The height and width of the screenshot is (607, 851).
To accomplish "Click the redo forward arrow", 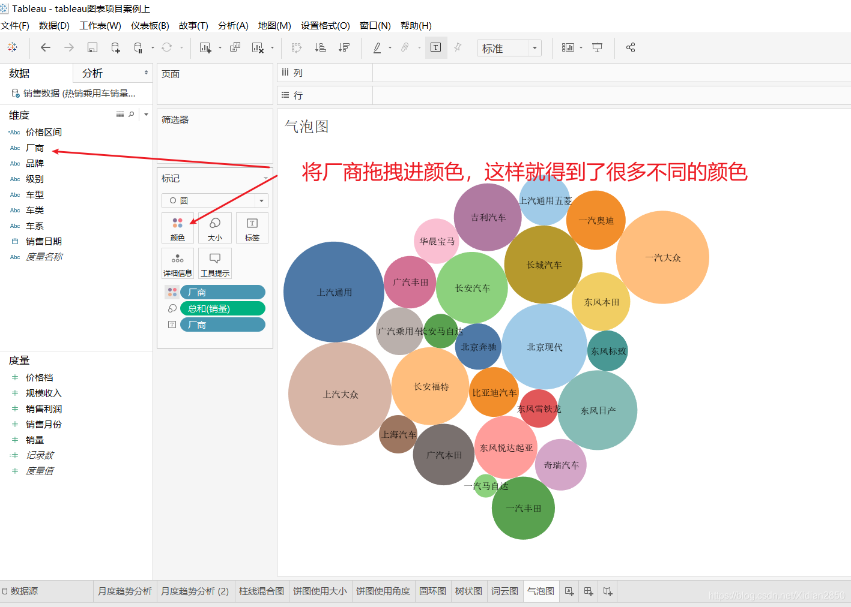I will tap(69, 47).
